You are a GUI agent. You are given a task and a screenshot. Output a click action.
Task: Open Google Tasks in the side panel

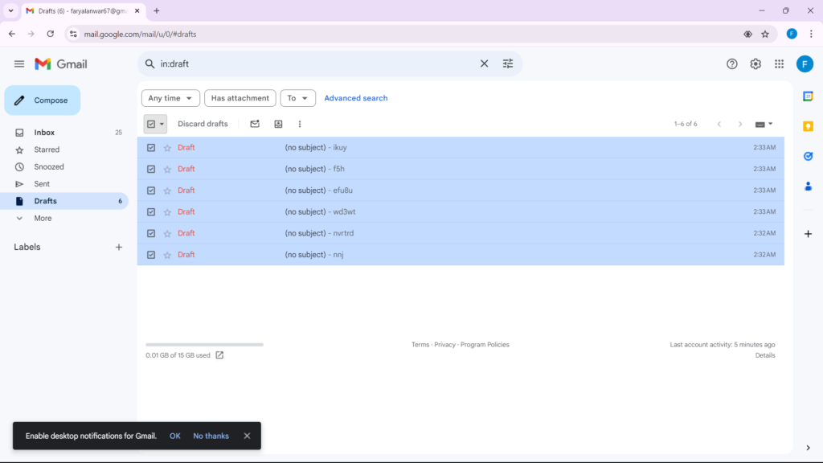coord(808,156)
